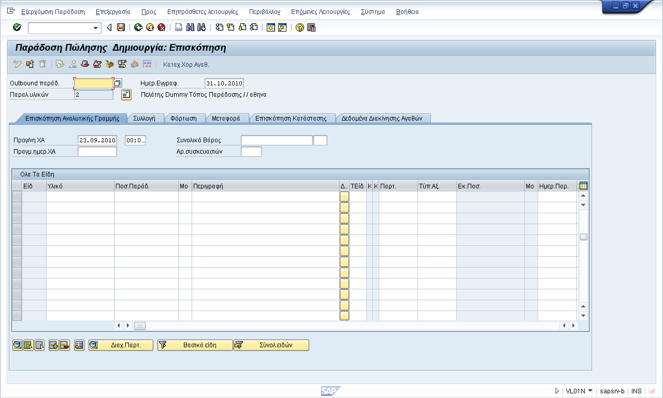Click the Generate Shortcut icon
This screenshot has width=663, height=398.
pos(282,27)
